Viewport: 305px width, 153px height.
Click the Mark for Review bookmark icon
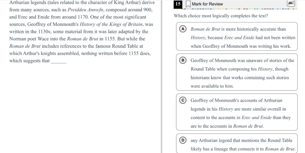[x=188, y=4]
